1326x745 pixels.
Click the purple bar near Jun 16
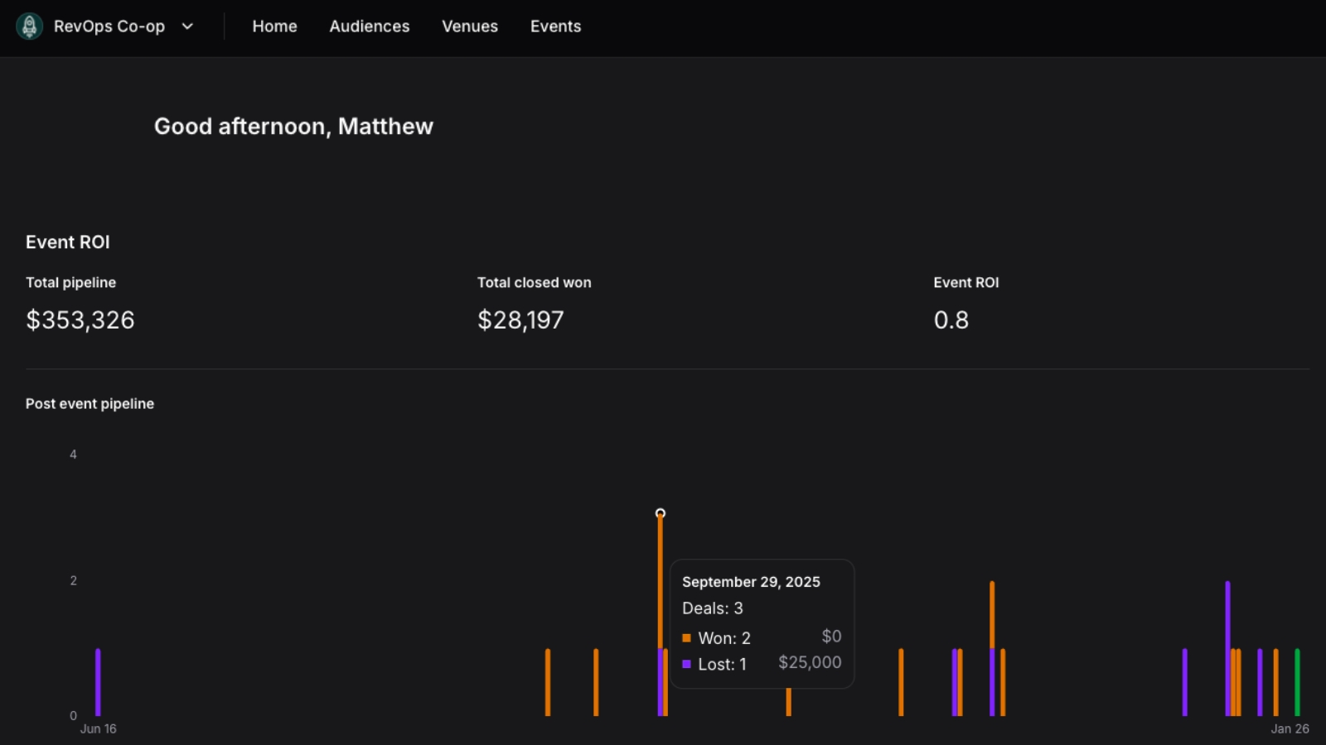click(x=98, y=682)
